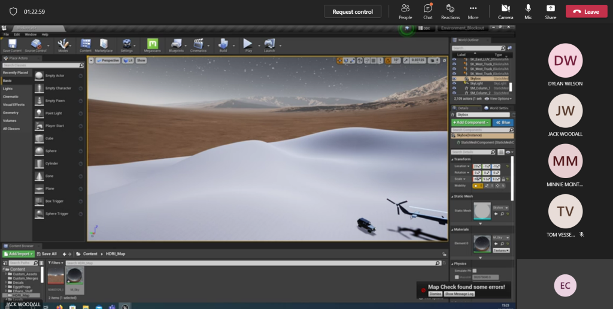
Task: Click the green Add Component button
Action: point(471,123)
